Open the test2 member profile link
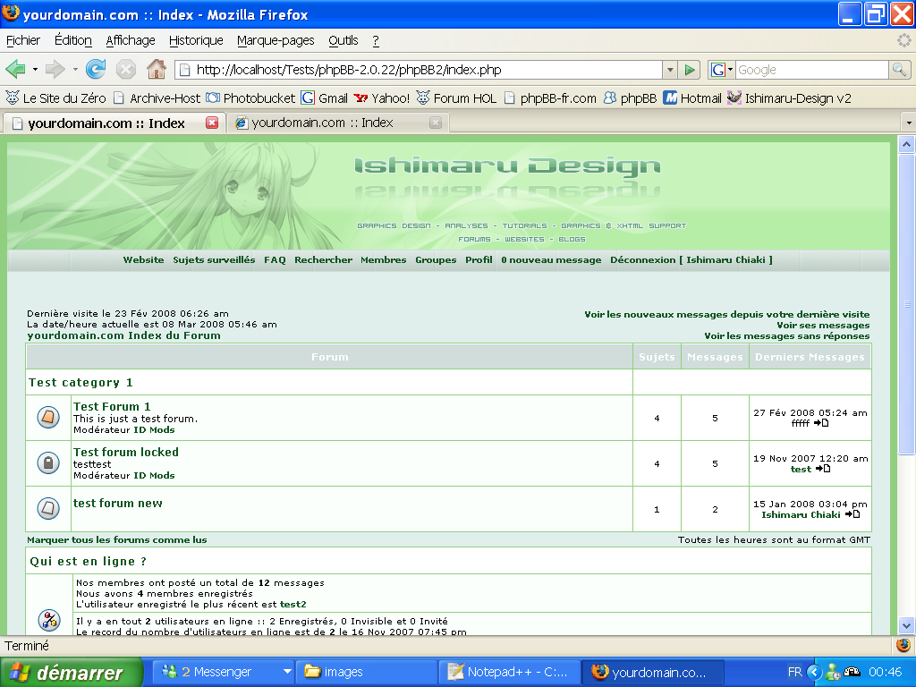 coord(293,605)
